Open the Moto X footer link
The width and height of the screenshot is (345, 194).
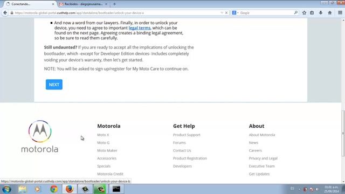pos(103,135)
